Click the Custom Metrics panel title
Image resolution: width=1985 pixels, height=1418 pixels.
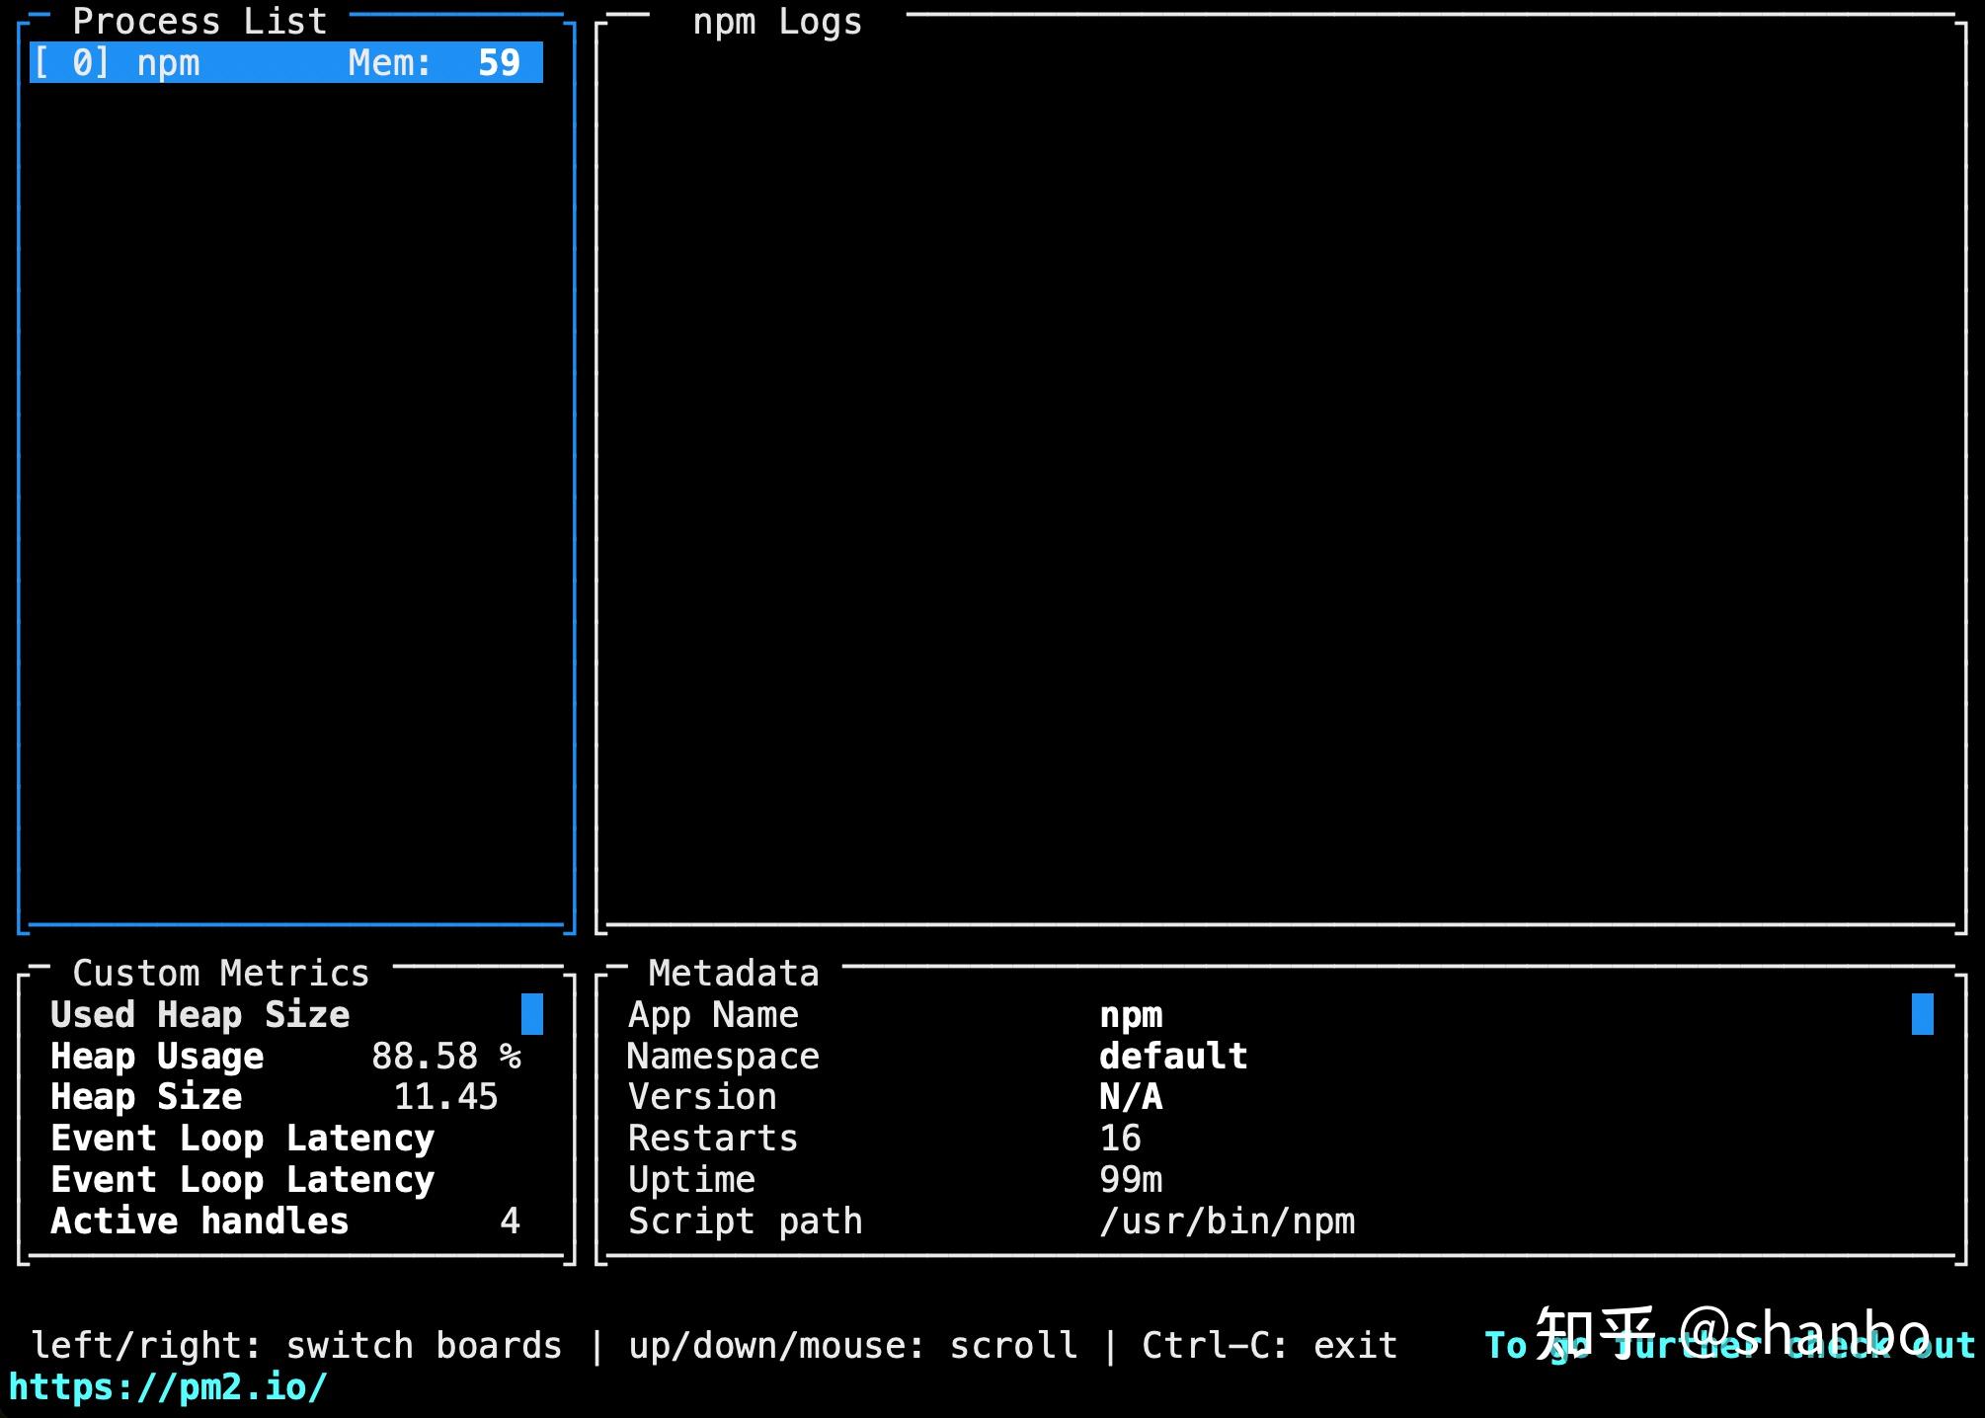point(220,973)
